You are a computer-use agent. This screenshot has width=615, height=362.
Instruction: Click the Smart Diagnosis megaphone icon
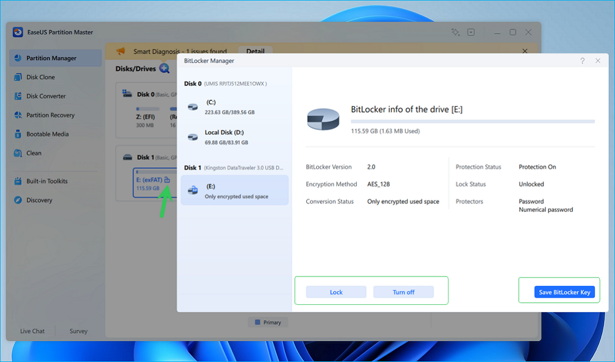[x=121, y=51]
